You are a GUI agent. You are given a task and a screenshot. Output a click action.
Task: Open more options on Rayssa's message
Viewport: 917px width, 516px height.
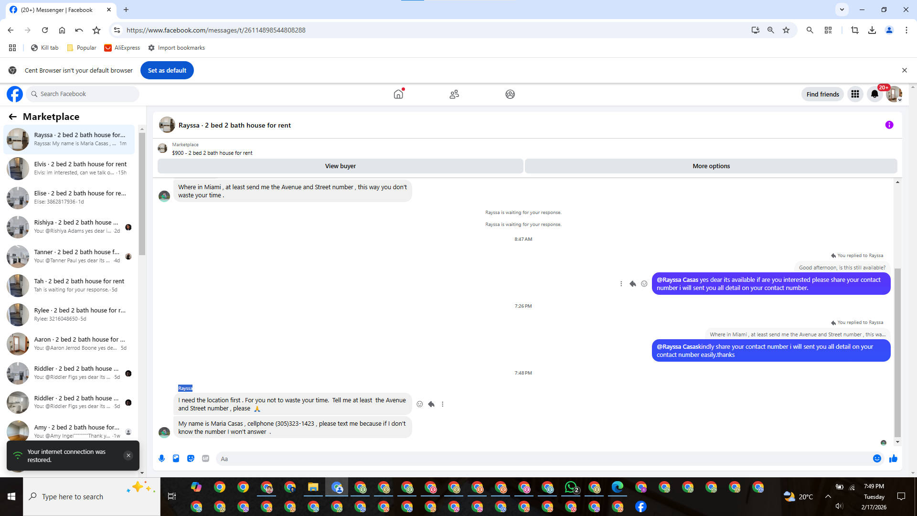point(443,404)
